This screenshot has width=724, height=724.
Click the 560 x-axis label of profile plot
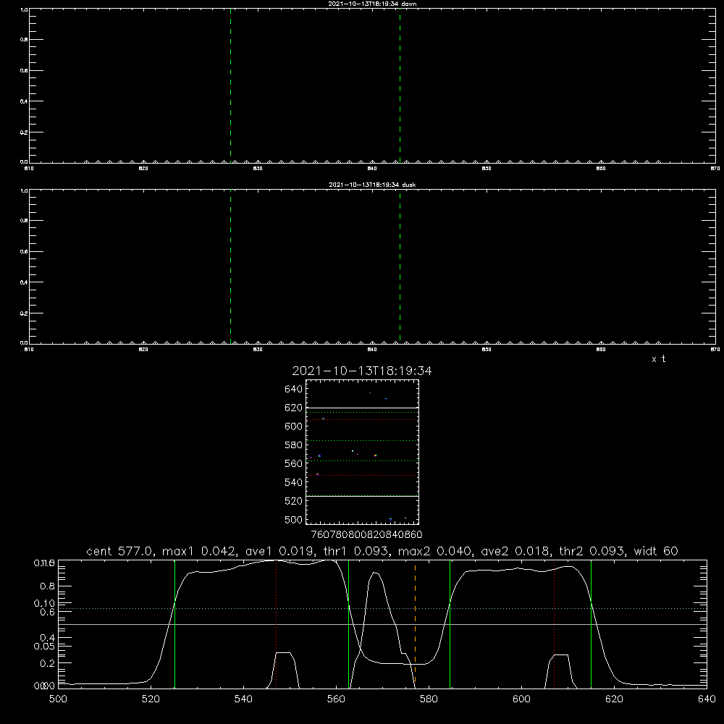point(336,699)
